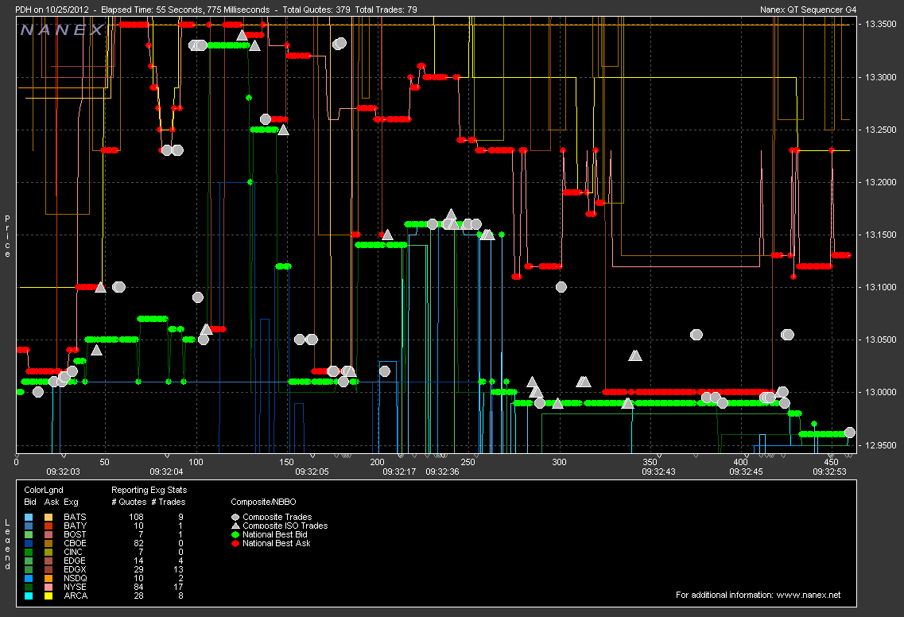Click the 'PDH on 10/25/2012' title text

pyautogui.click(x=52, y=10)
